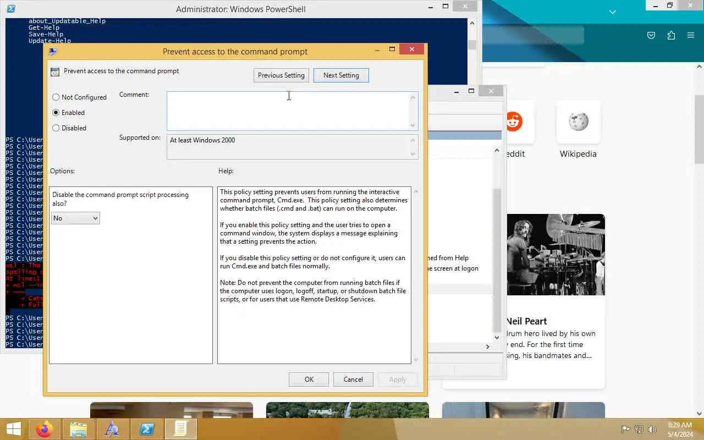
Task: Click the Help text pane
Action: point(314,275)
